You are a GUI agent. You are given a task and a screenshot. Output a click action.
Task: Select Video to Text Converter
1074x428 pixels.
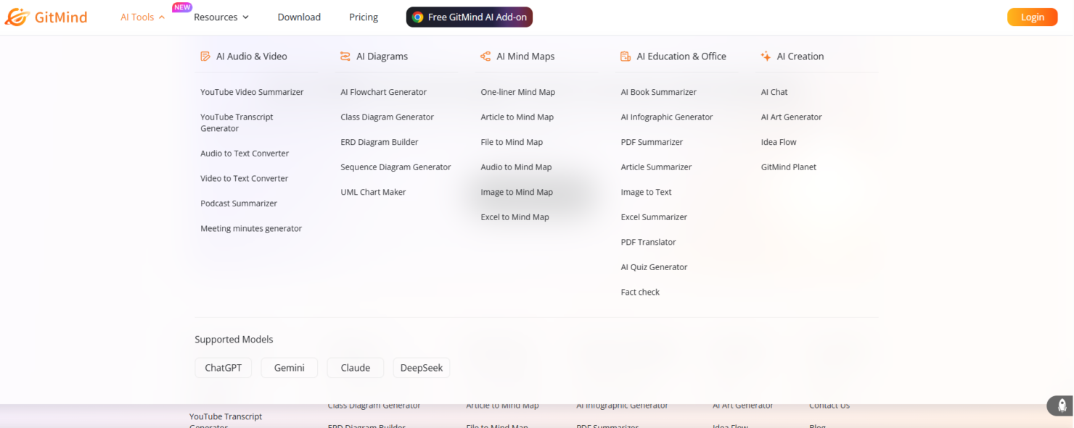pos(245,178)
